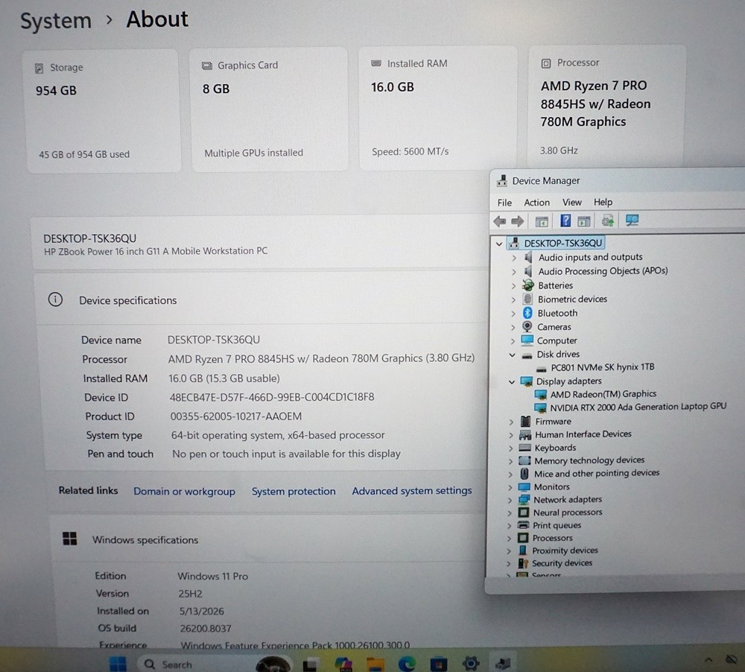Open File Explorer from the taskbar
This screenshot has width=745, height=672.
point(375,664)
